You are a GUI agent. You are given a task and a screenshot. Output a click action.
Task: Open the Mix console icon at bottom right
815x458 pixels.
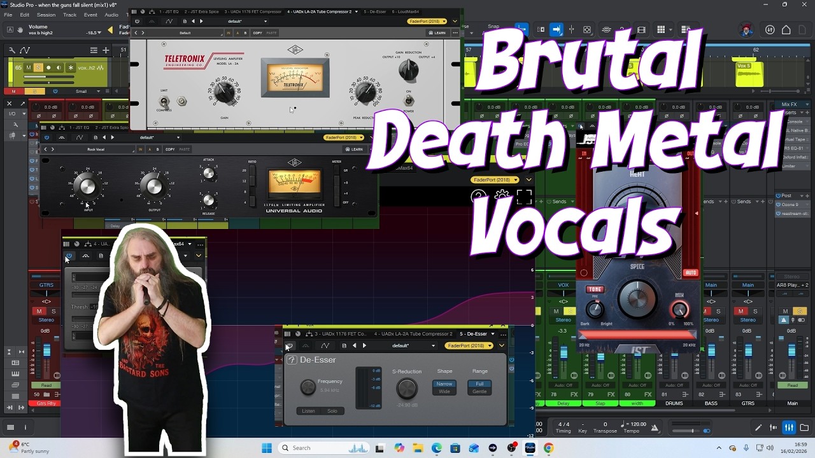tap(789, 427)
